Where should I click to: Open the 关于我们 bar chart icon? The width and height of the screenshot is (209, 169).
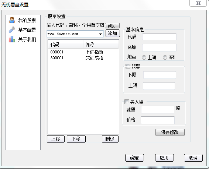tap(12, 39)
